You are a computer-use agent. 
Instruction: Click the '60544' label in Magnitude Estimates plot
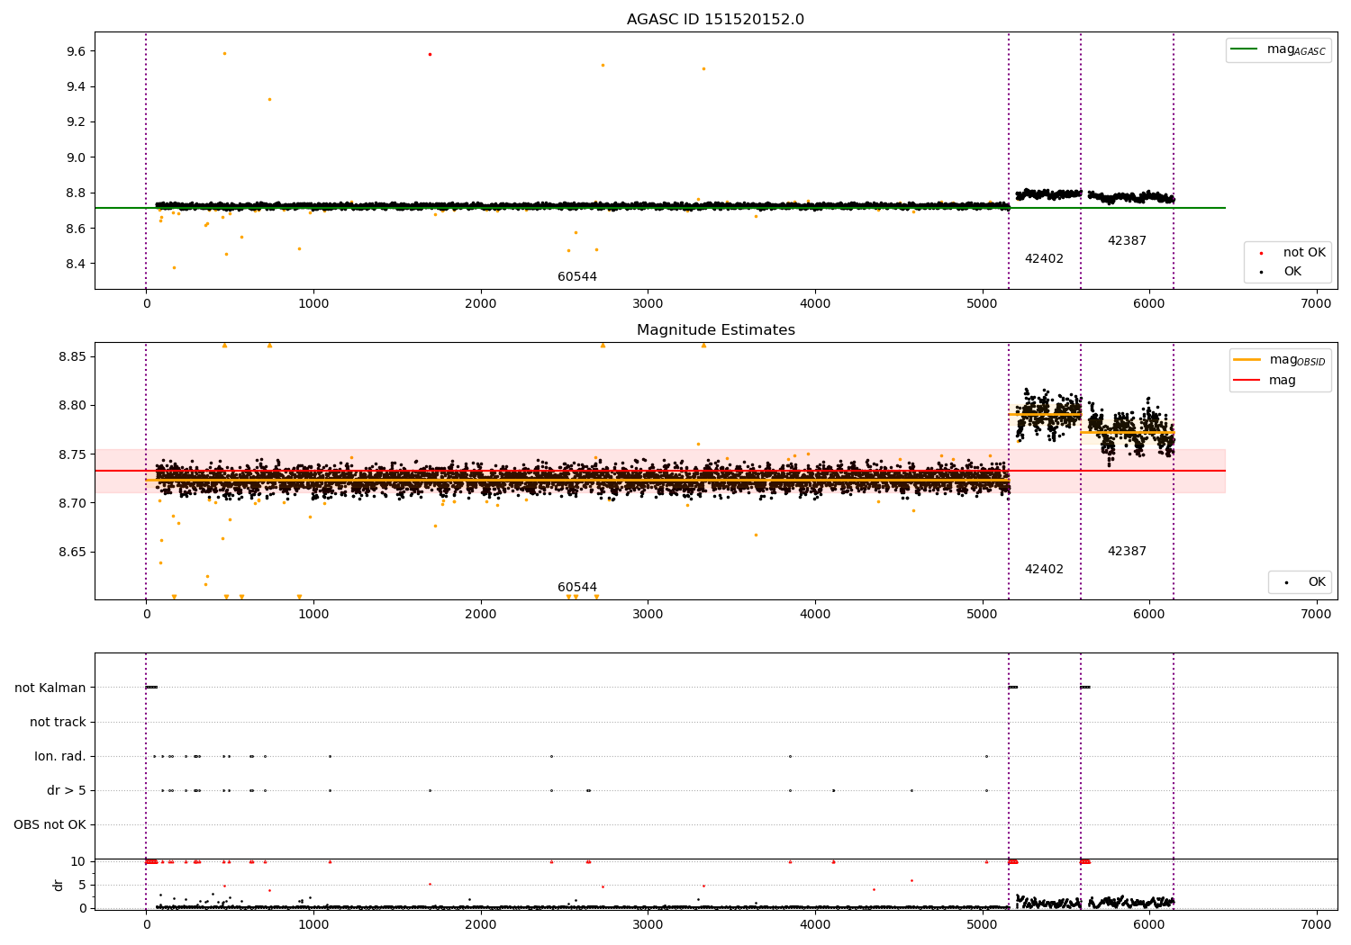click(577, 587)
